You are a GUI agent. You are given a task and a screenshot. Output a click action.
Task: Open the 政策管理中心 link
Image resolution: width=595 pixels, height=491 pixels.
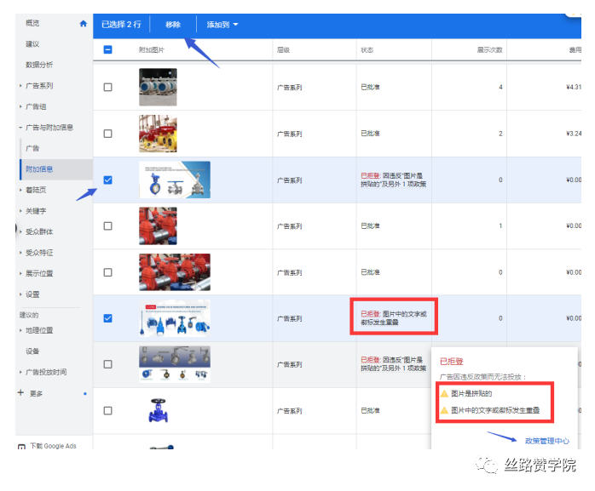click(x=546, y=441)
